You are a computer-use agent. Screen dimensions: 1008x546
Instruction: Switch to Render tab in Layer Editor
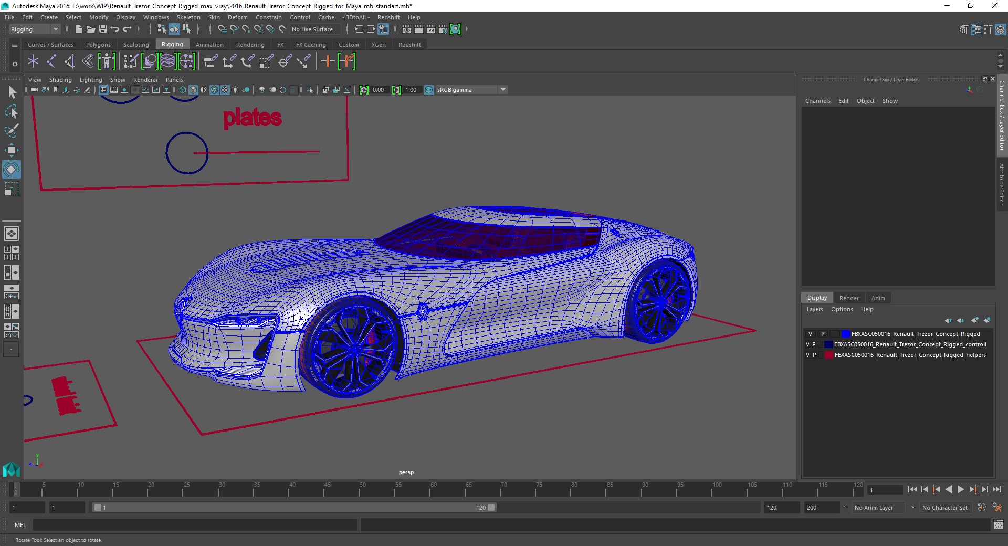[849, 298]
